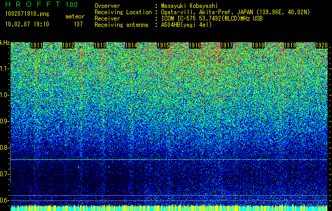Click the ICOM IC-575 53.7492 MHz USB text
This screenshot has width=332, height=211.
click(x=212, y=18)
